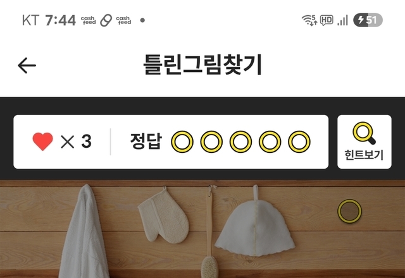The width and height of the screenshot is (405, 278).
Task: Tap the mobile signal bars icon
Action: pos(342,20)
